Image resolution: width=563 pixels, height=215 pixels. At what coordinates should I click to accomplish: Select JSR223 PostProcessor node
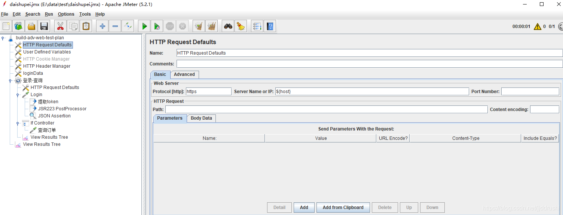point(62,109)
